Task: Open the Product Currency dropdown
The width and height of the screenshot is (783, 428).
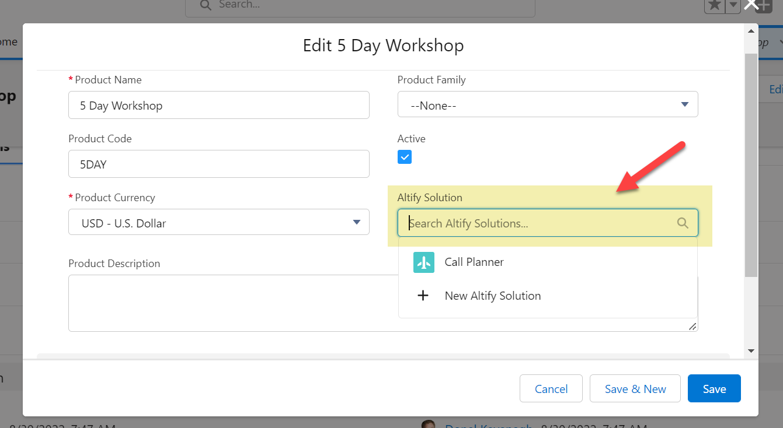Action: pyautogui.click(x=219, y=222)
